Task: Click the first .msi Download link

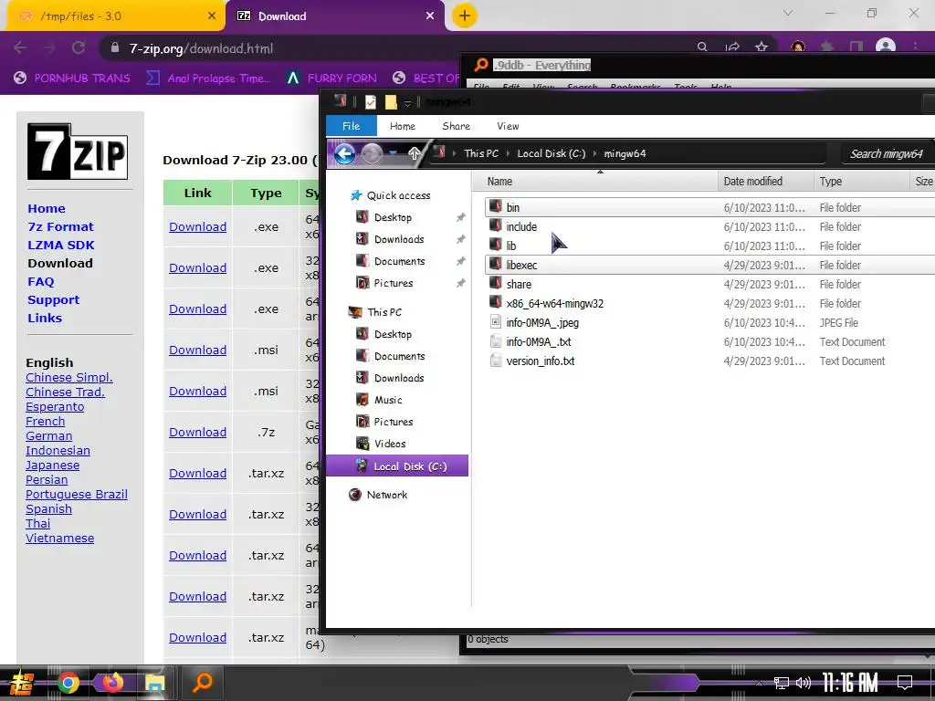Action: point(197,350)
